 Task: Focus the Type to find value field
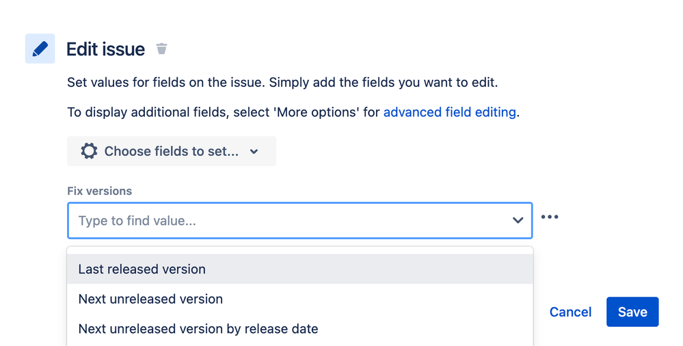pos(300,220)
